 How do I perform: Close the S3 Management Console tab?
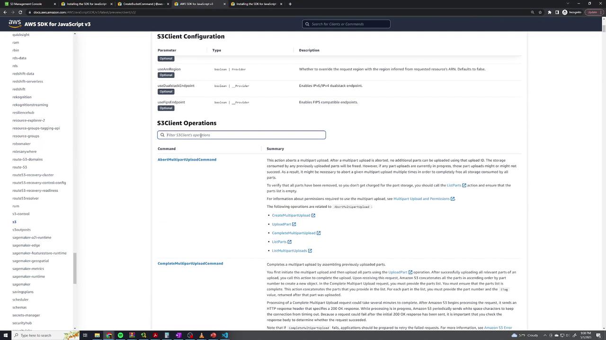coord(54,4)
